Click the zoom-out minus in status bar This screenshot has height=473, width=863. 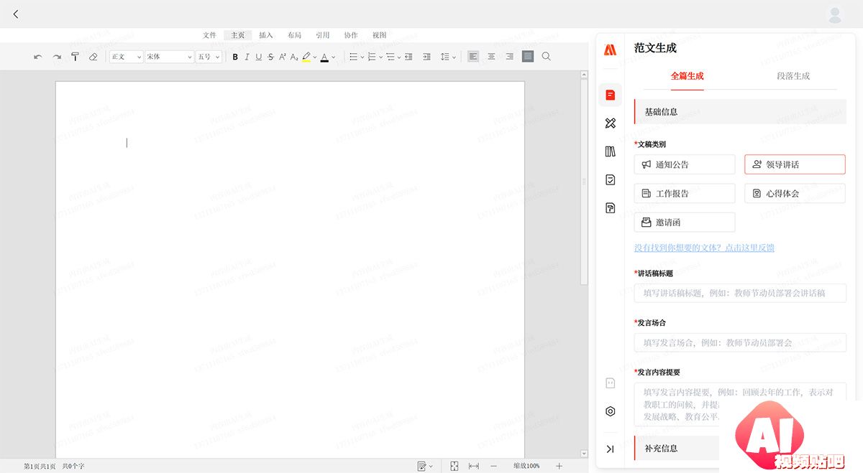pyautogui.click(x=493, y=466)
